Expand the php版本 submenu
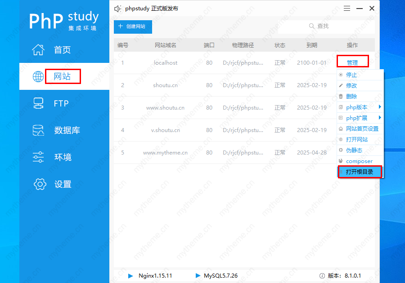This screenshot has width=405, height=283. (360, 107)
